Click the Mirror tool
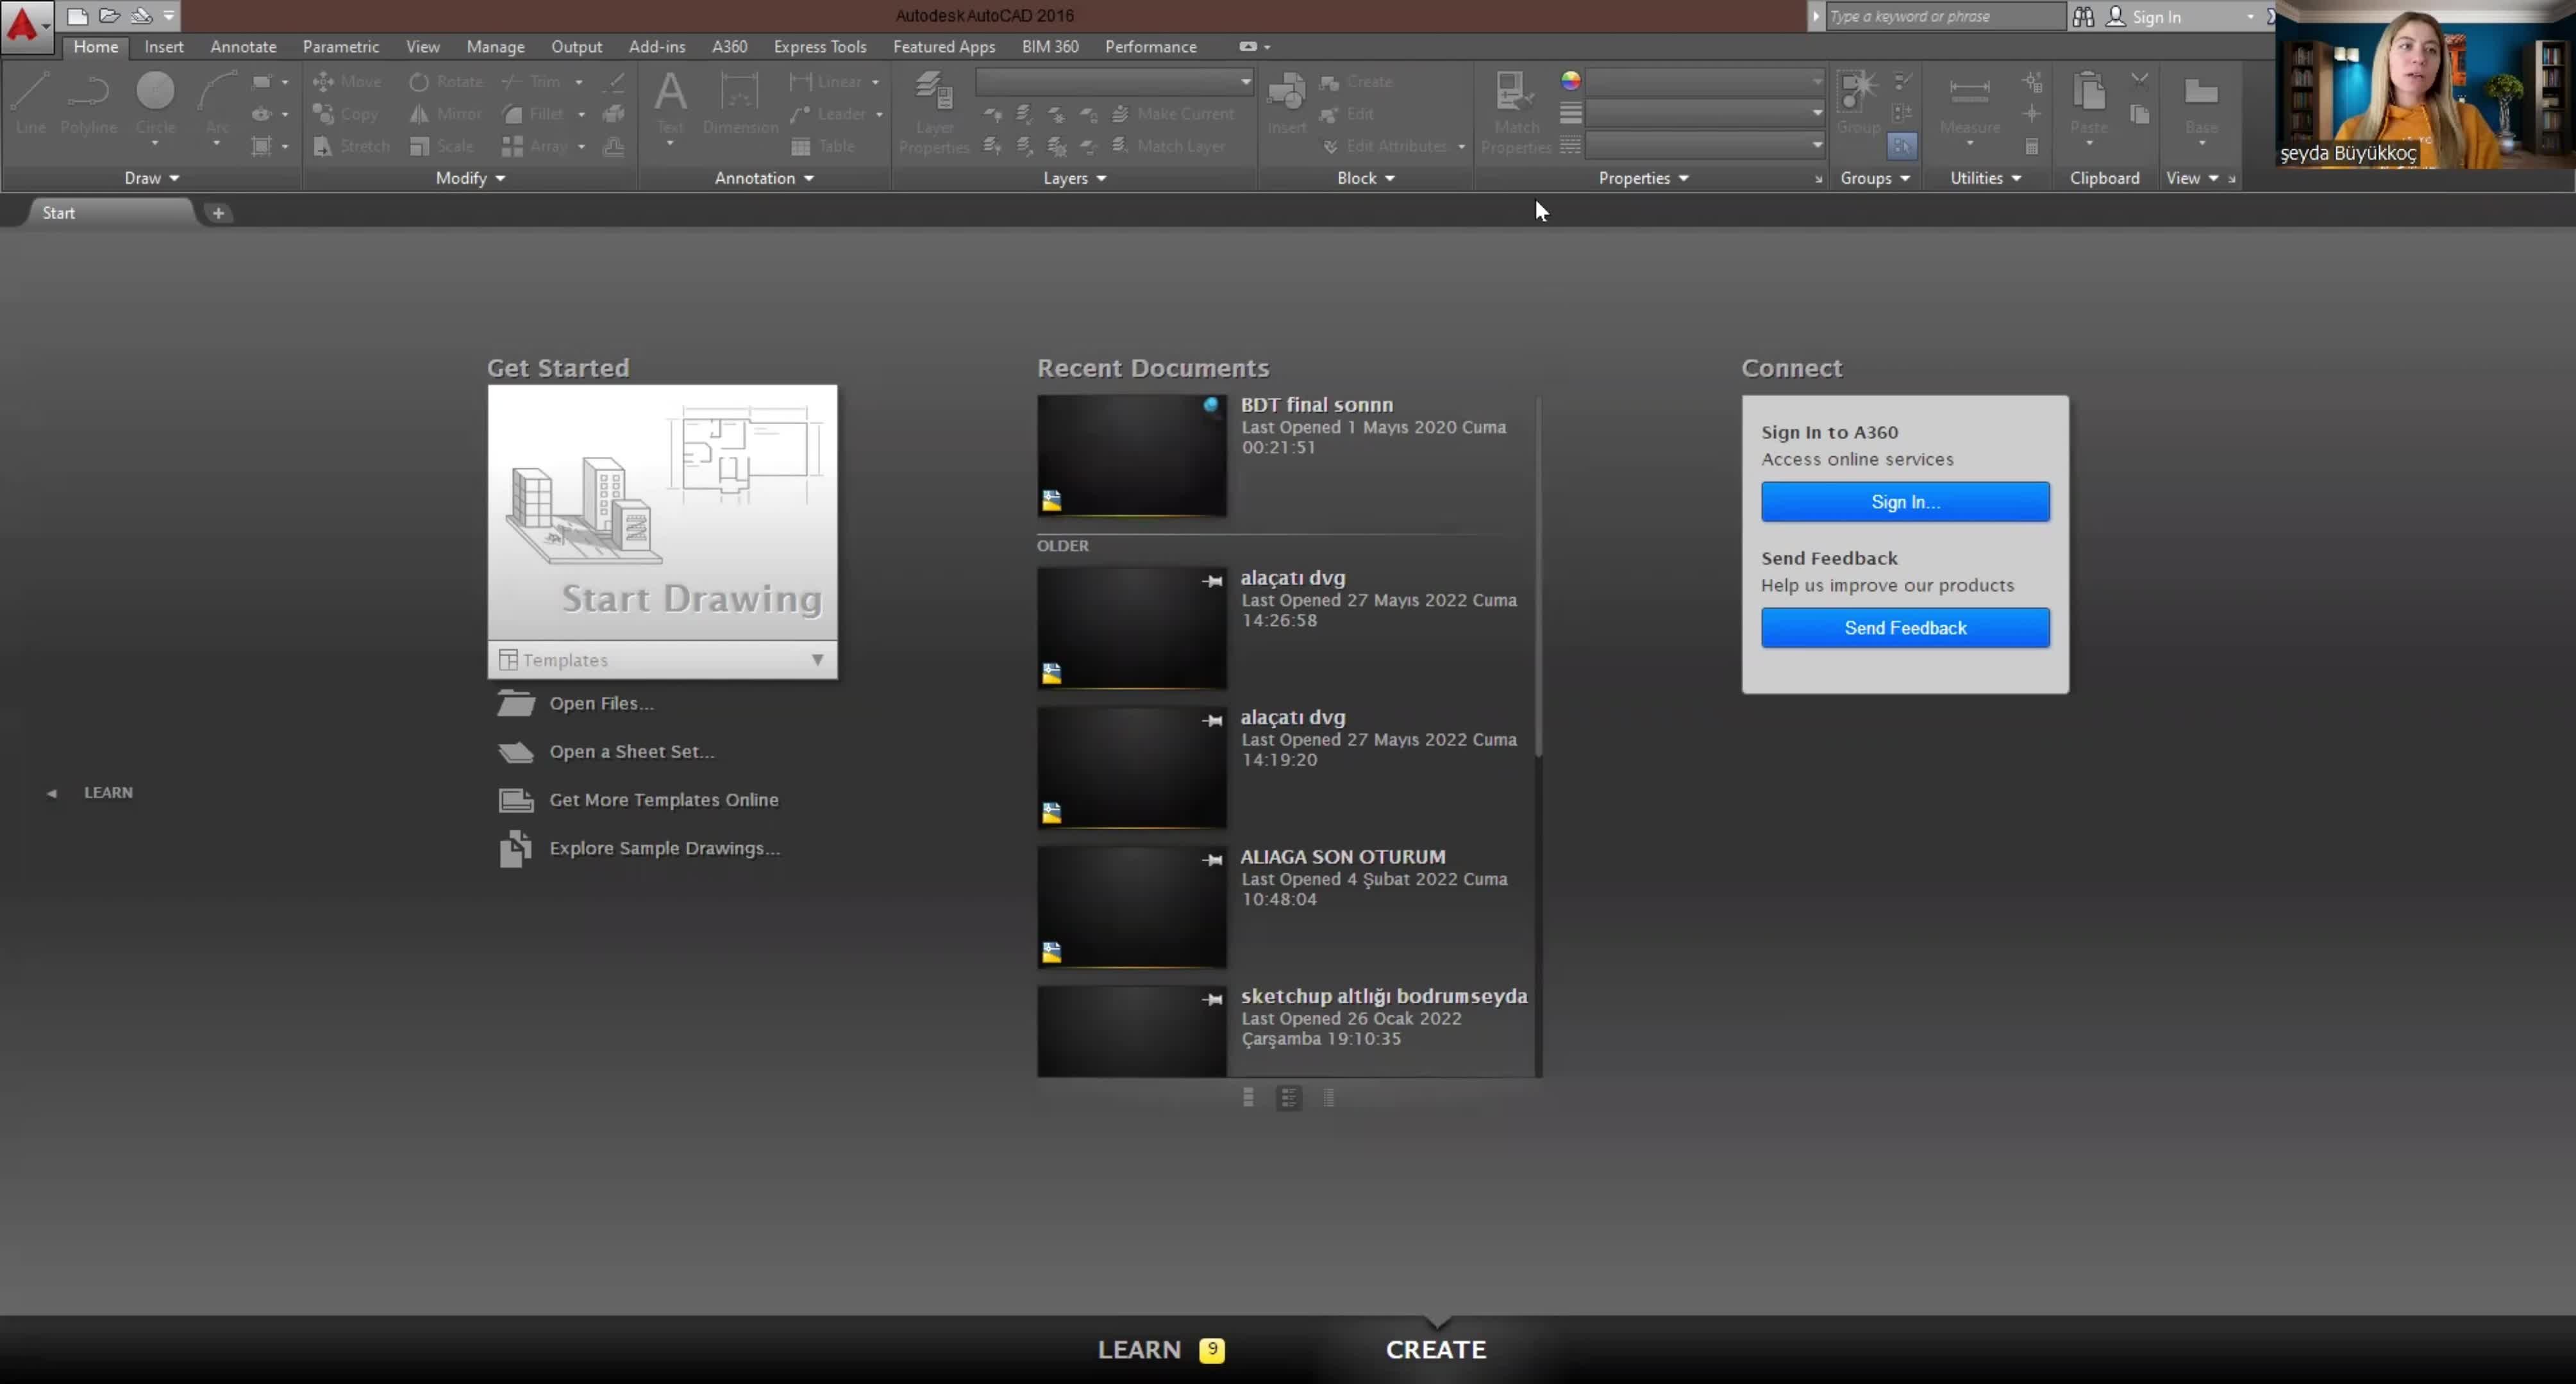The image size is (2576, 1384). pyautogui.click(x=446, y=114)
